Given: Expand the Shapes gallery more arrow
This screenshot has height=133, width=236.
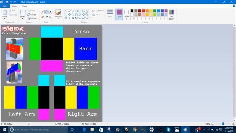Looking at the screenshot, I should [90, 18].
